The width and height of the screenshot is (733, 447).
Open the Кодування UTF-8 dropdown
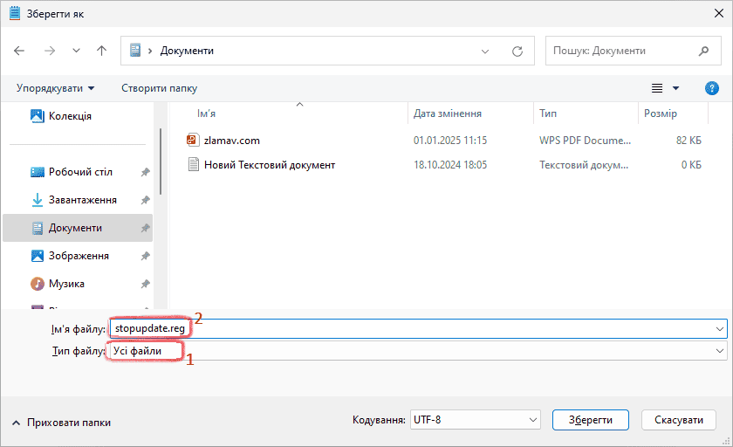[x=476, y=420]
